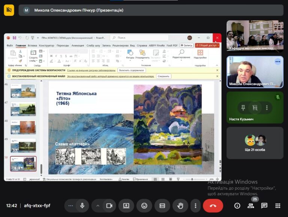Click the present screen icon
The height and width of the screenshot is (217, 288).
(x=126, y=206)
